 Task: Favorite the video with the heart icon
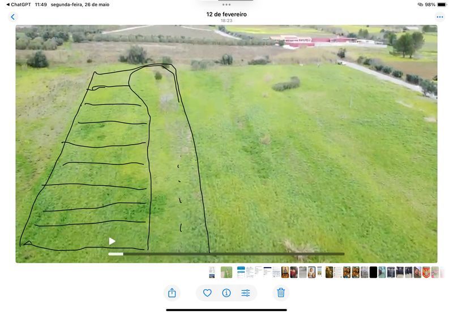(207, 293)
